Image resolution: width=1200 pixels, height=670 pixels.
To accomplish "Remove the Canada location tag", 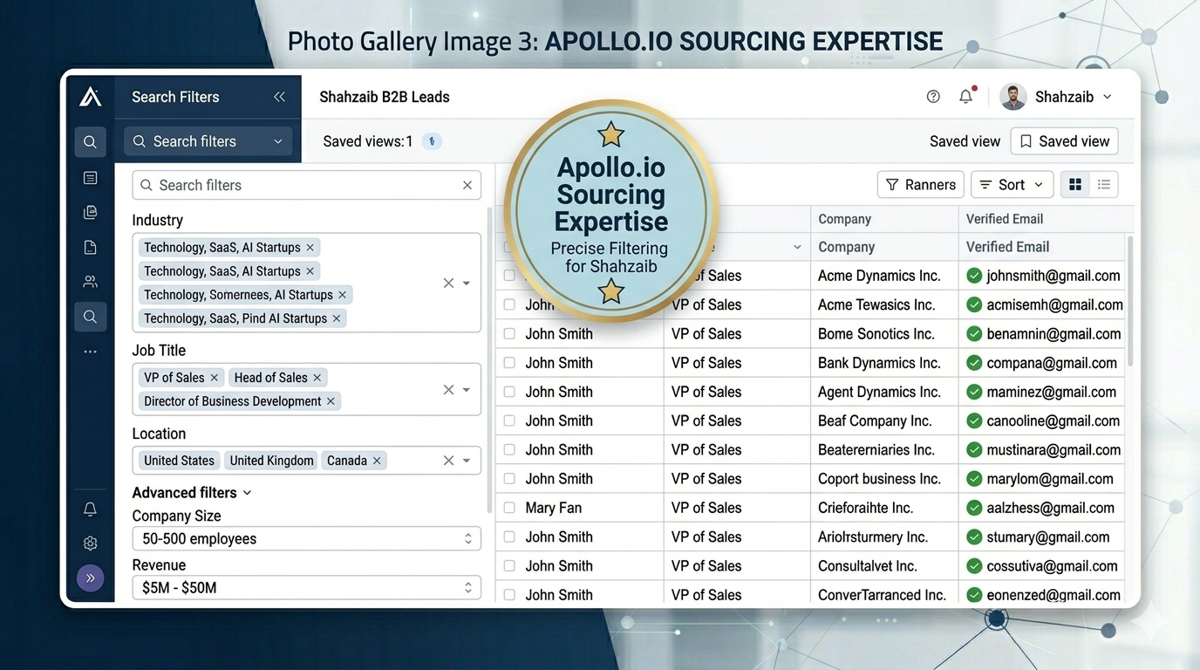I will point(377,461).
